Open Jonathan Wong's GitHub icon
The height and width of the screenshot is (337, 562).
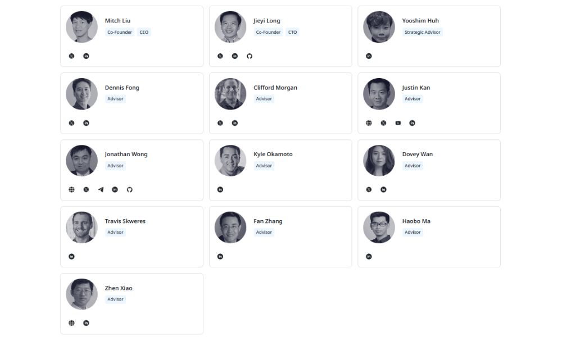point(130,190)
